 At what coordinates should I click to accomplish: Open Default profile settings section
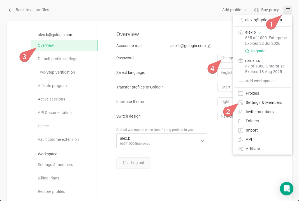tap(57, 59)
